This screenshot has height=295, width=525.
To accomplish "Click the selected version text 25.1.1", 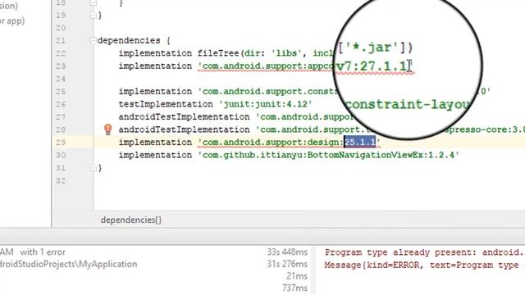I will 360,142.
